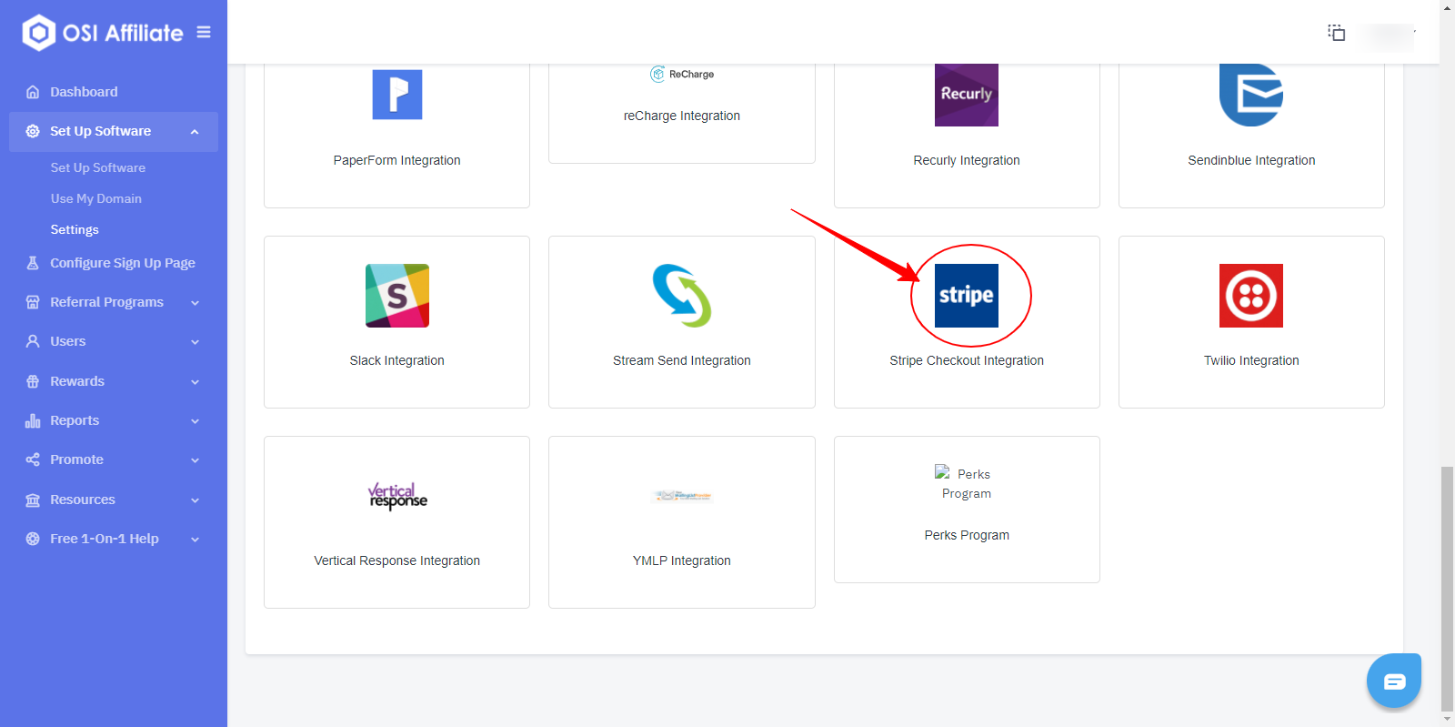Viewport: 1455px width, 727px height.
Task: Click the scrollbar up arrow
Action: (1447, 7)
